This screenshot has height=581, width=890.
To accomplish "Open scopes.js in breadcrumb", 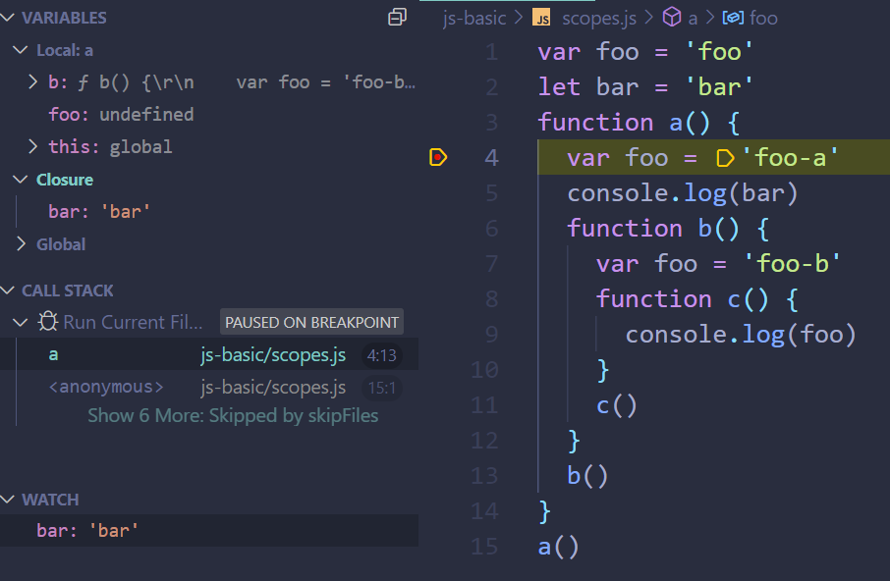I will tap(599, 18).
